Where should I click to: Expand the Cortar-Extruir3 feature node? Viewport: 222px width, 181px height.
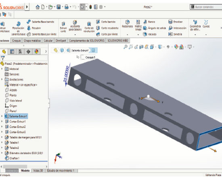point(2,132)
